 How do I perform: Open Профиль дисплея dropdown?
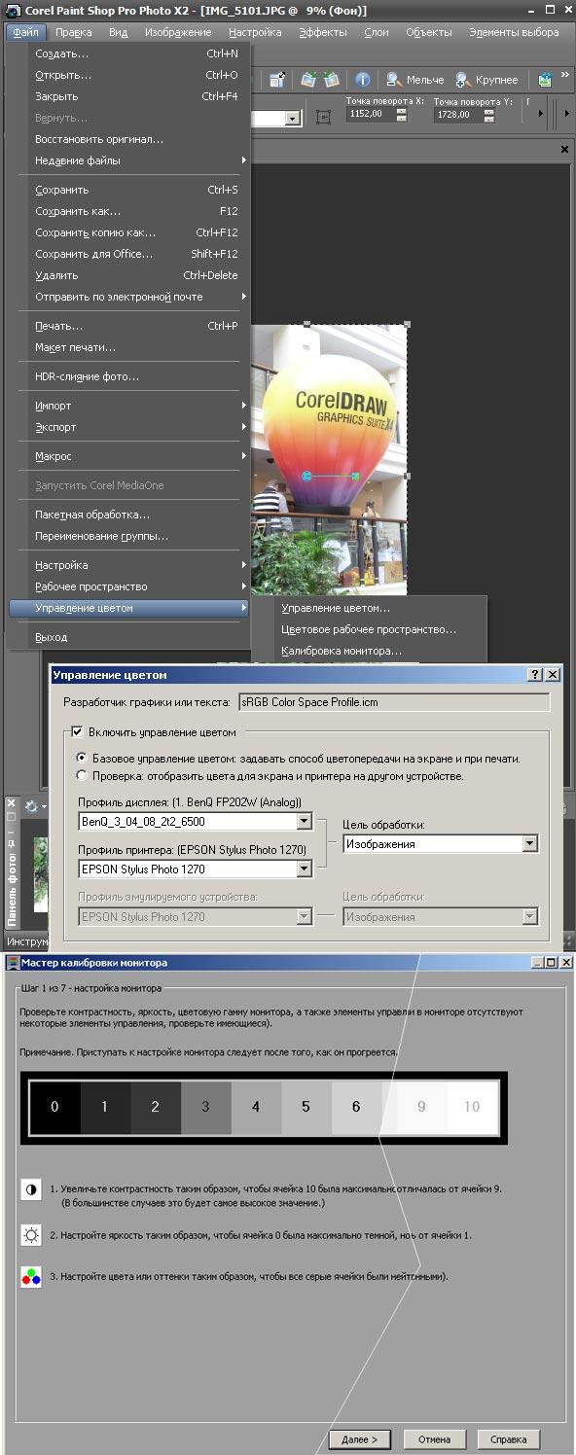click(x=304, y=822)
